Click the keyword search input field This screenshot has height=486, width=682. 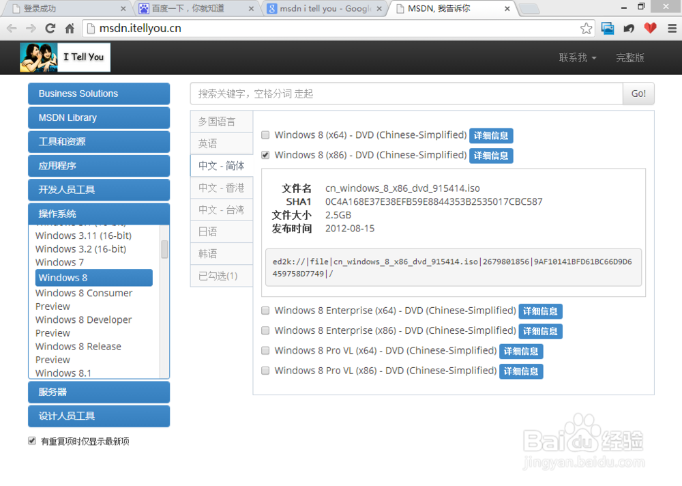406,94
